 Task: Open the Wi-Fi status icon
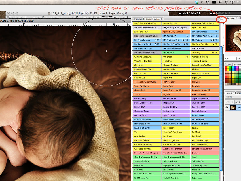(x=232, y=2)
